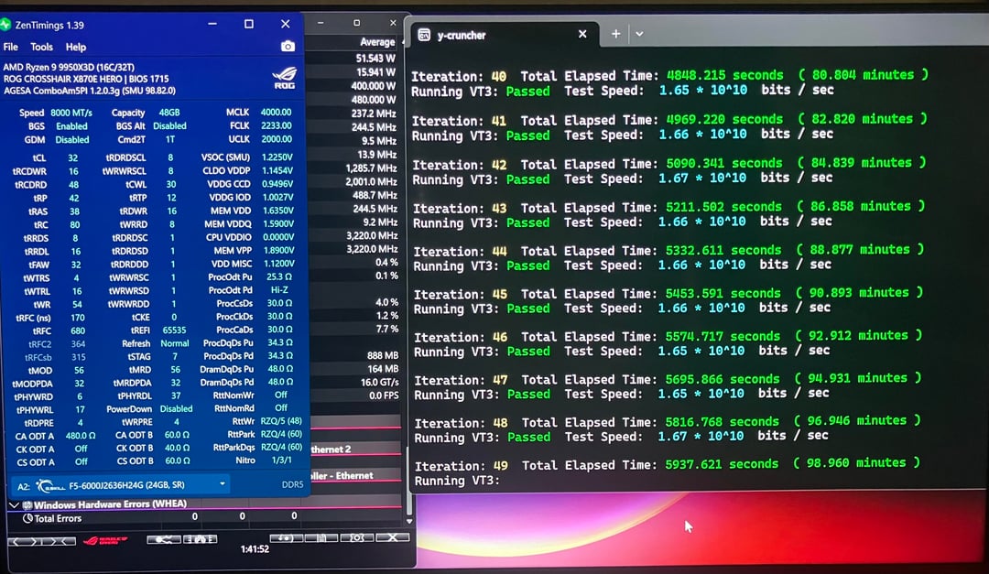Click the MEM VDD value 1.6350V
The width and height of the screenshot is (989, 574).
[277, 211]
